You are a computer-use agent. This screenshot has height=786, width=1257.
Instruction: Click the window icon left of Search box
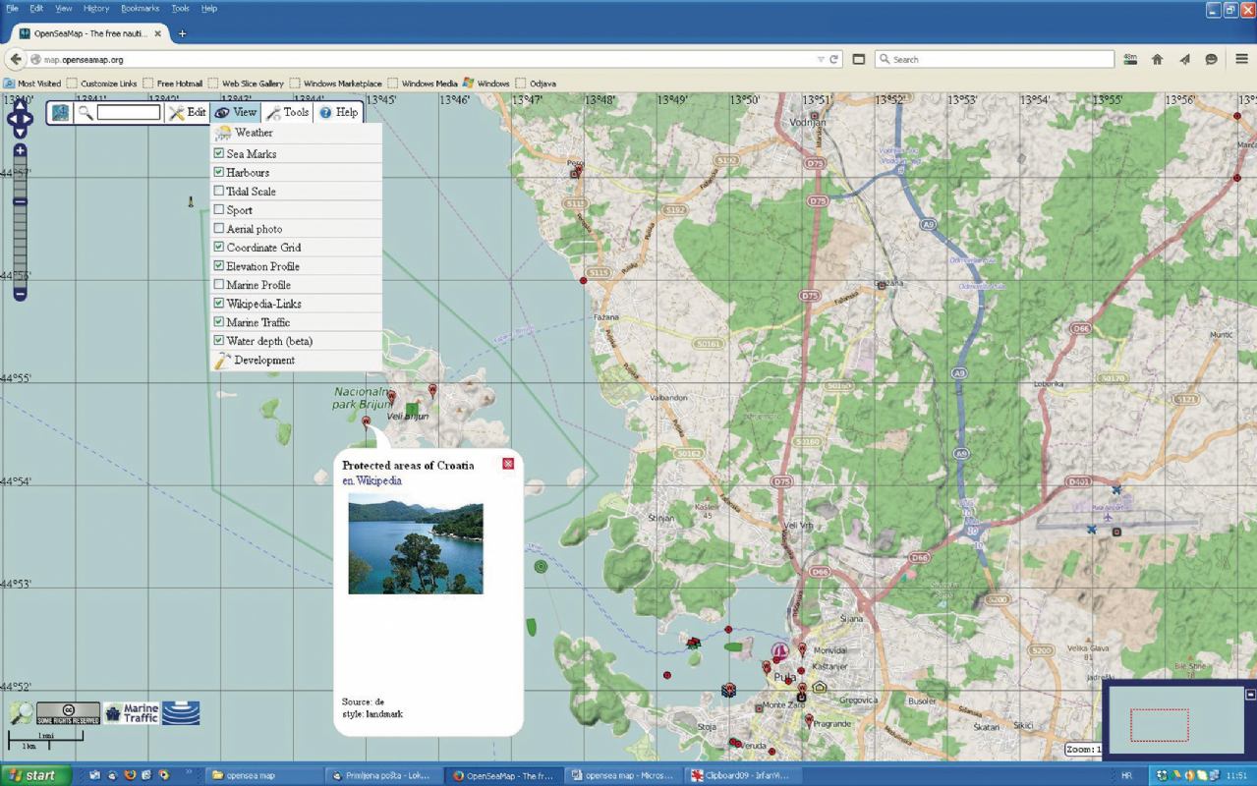coord(858,60)
